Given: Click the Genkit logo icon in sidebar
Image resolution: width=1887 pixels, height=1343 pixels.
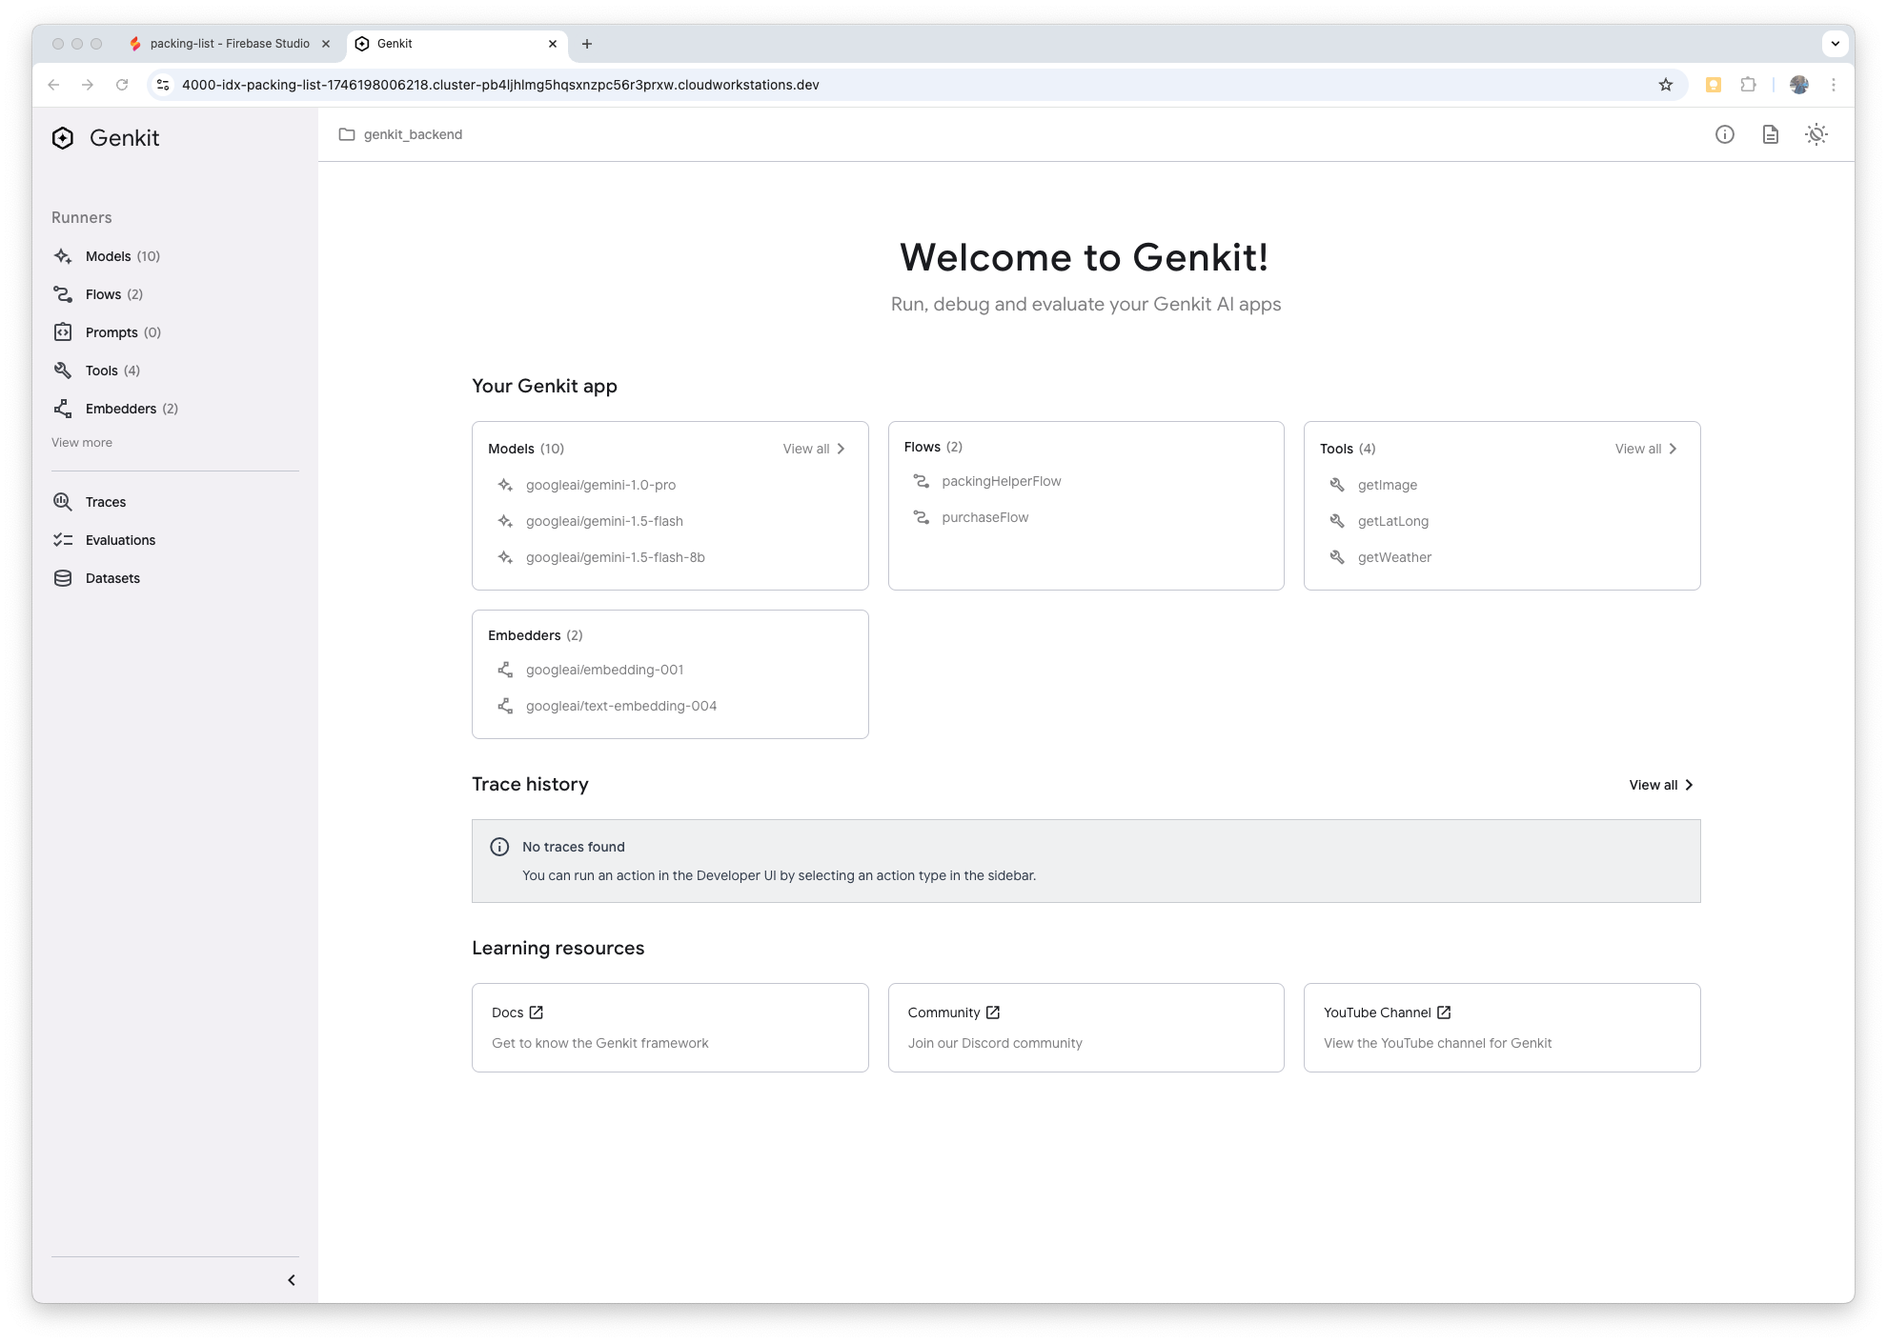Looking at the screenshot, I should pos(63,138).
